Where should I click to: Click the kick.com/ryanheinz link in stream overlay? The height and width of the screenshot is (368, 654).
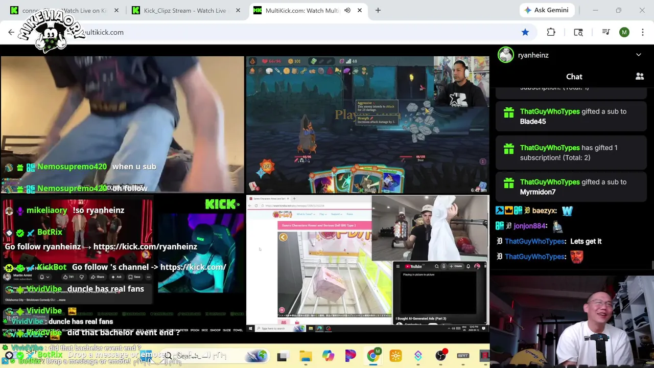pos(145,246)
